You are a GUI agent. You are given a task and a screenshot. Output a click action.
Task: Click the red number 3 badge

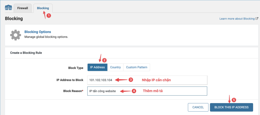point(131,80)
